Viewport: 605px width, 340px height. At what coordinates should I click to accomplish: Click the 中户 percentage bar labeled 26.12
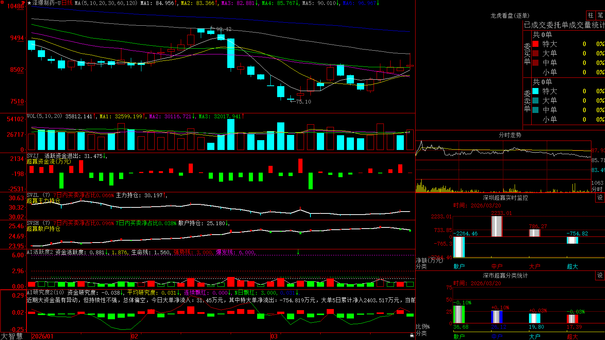pos(497,317)
